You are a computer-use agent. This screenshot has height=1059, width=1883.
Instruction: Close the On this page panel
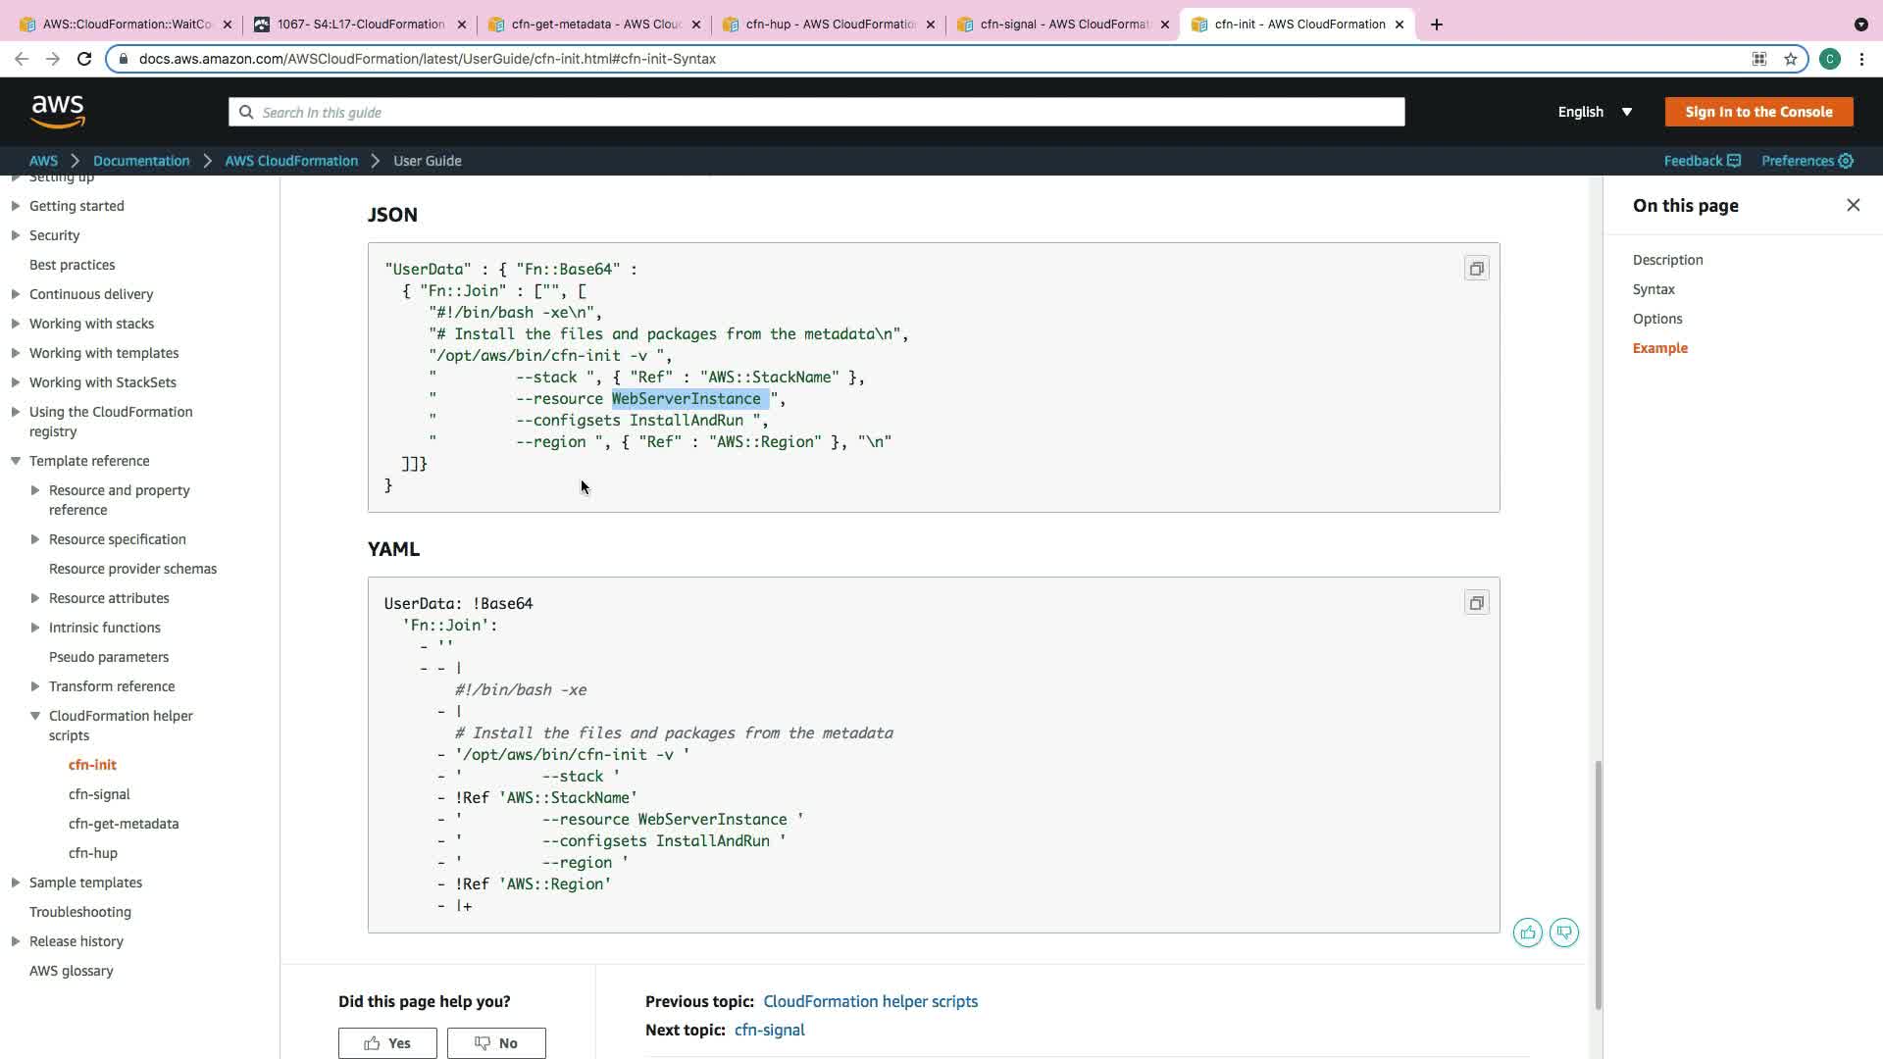point(1853,205)
